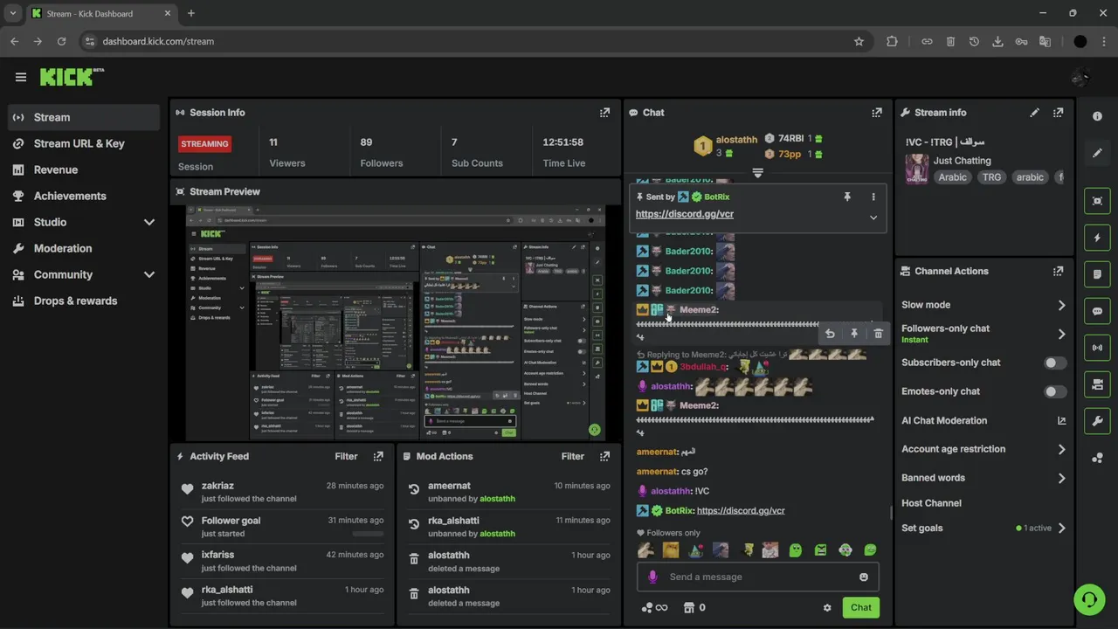Screen dimensions: 1118x629
Task: Click Host Channel action
Action: click(x=931, y=503)
